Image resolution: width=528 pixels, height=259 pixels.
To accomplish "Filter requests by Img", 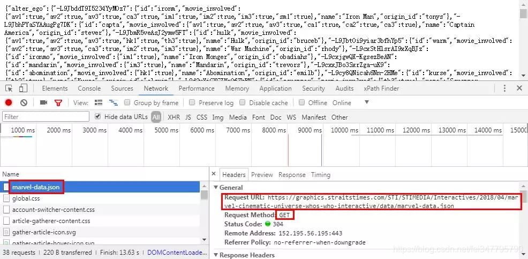I will [x=218, y=117].
